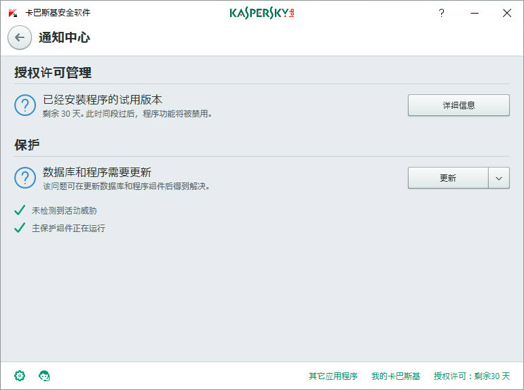
Task: Click the KASPERSKY brand logo at top center
Action: click(262, 13)
